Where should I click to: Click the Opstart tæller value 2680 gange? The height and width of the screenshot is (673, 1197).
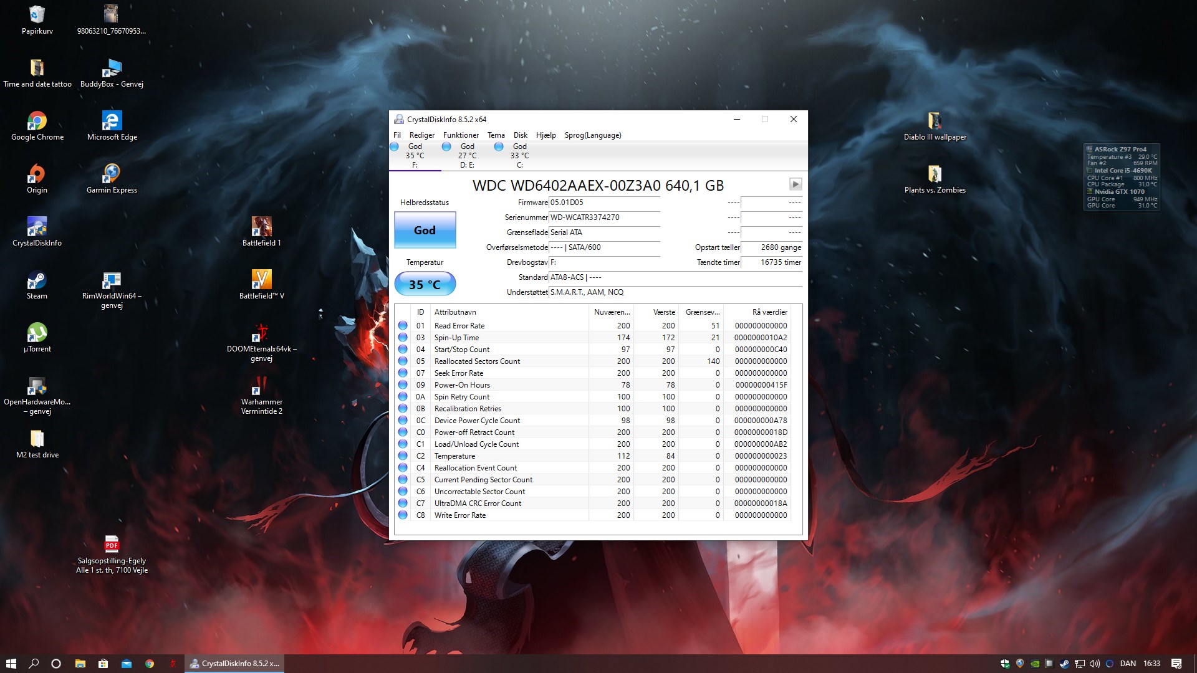pos(772,247)
